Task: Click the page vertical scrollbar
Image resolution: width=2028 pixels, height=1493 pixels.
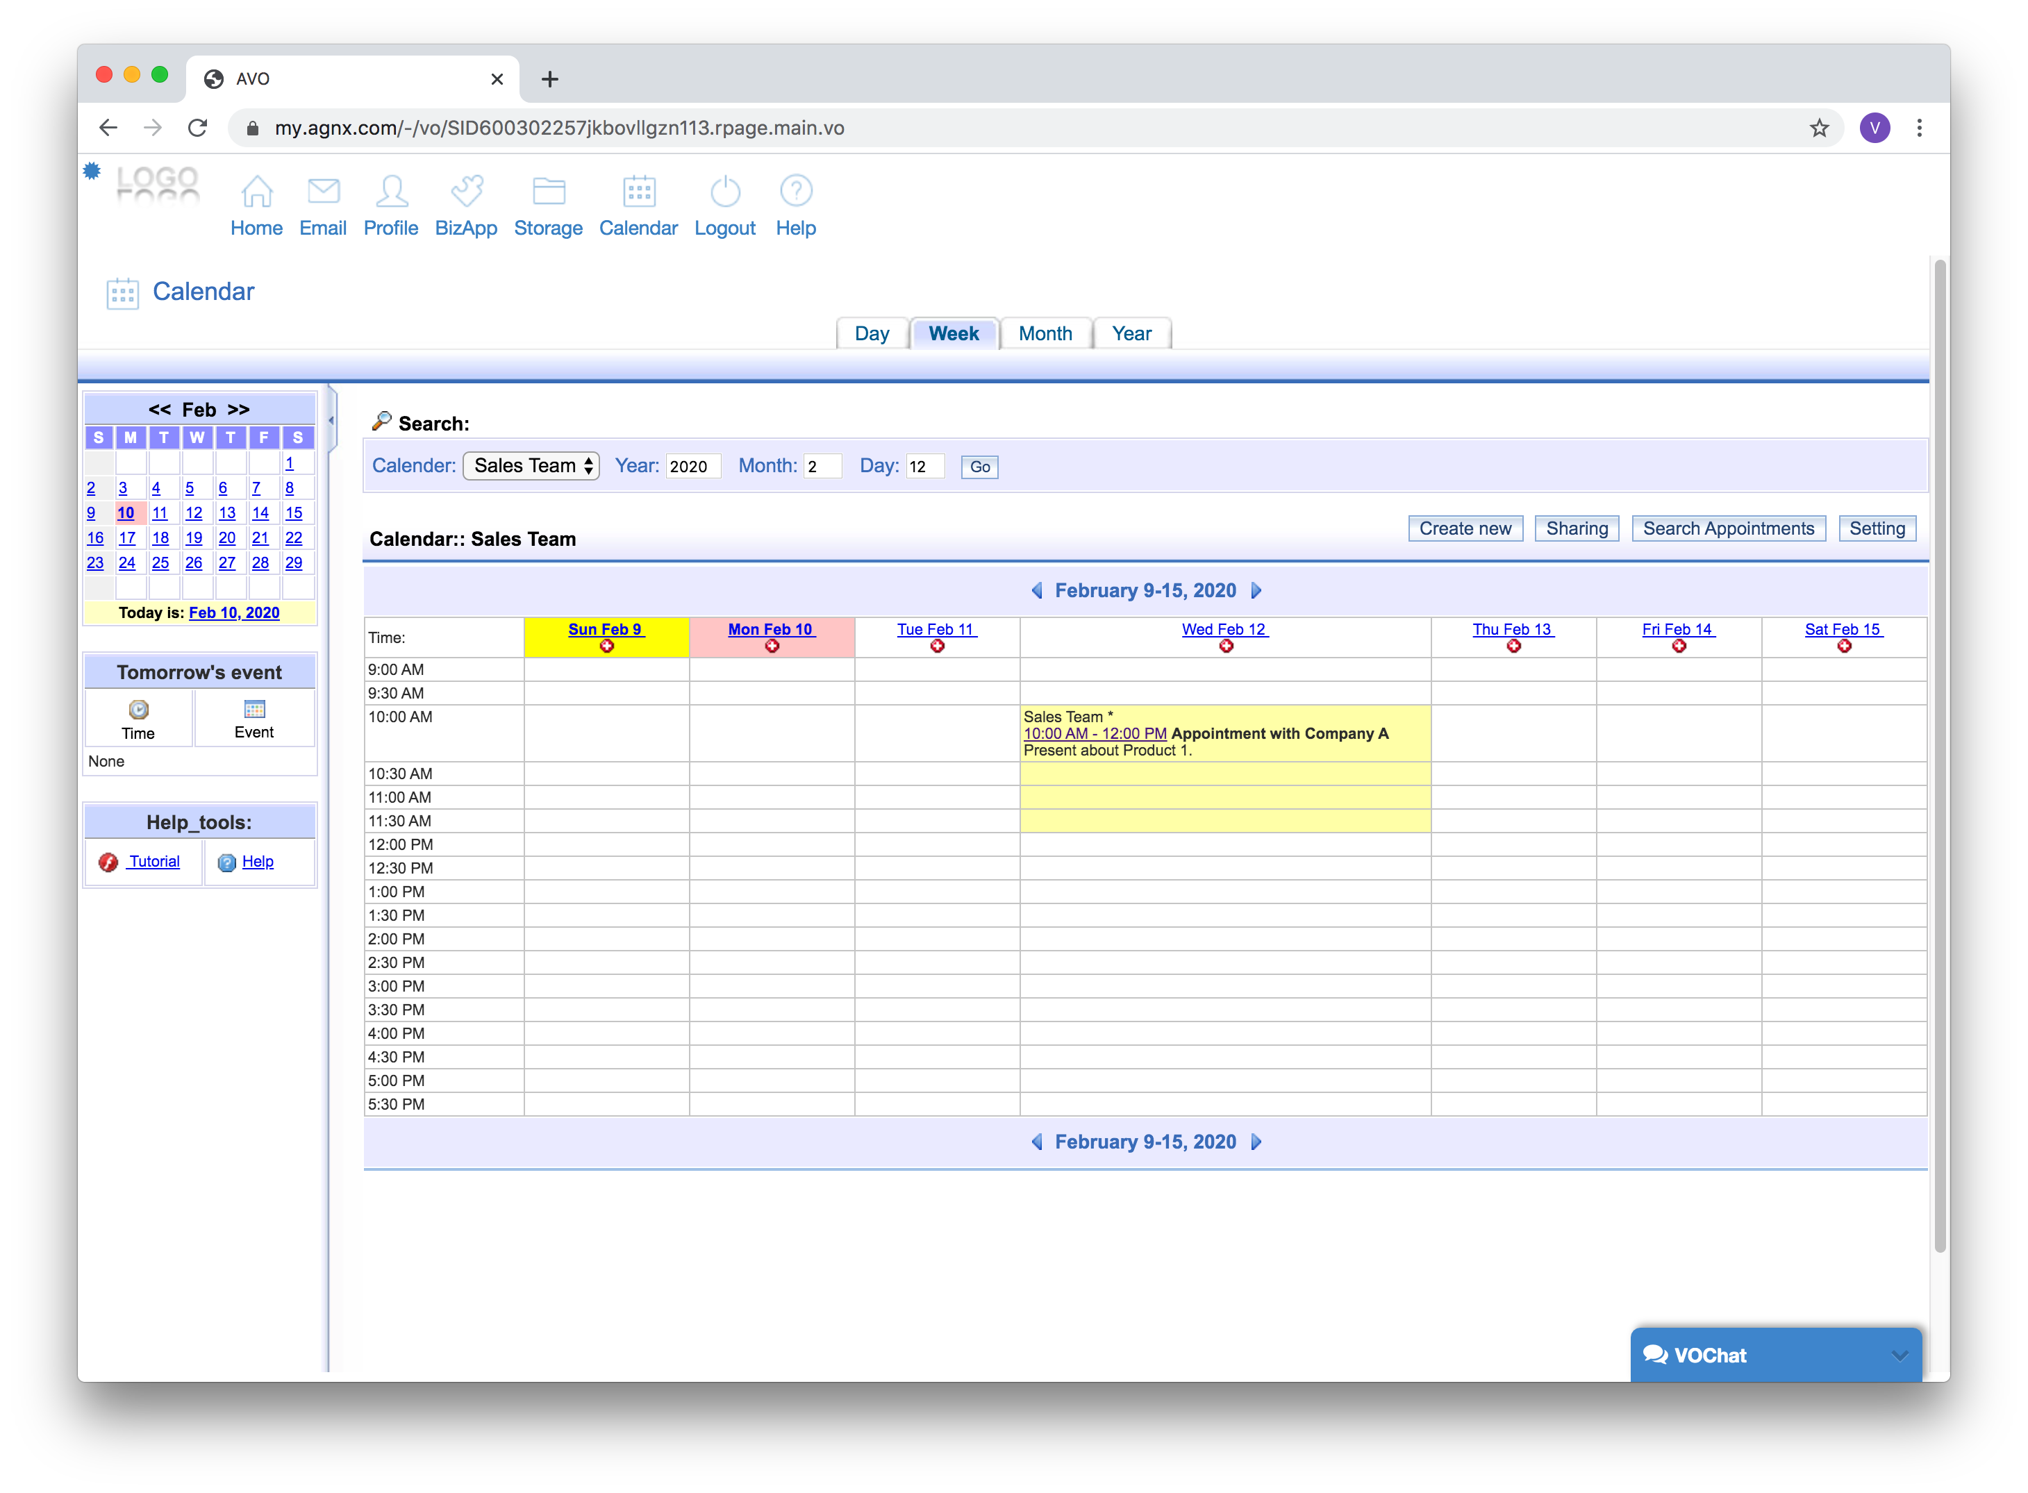Action: (x=1938, y=755)
